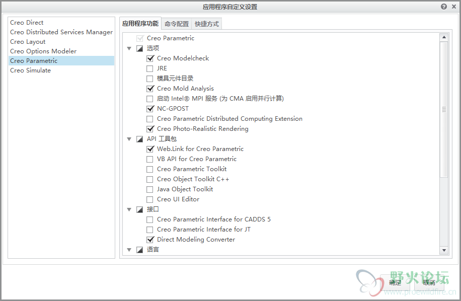Viewport: 461px width, 301px height.
Task: Click the vertical scrollbar thumb grip
Action: pos(444,109)
